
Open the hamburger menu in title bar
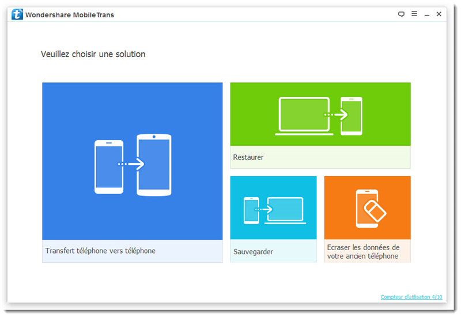pyautogui.click(x=414, y=14)
